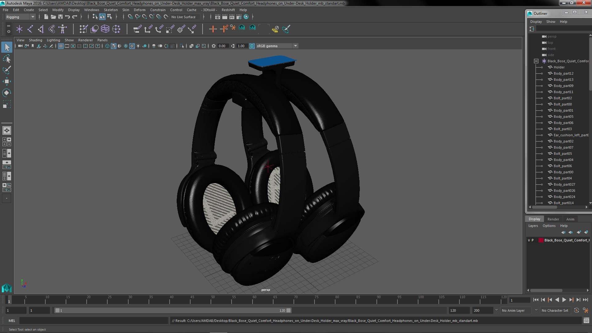Viewport: 592px width, 333px height.
Task: Switch to the Render layer tab
Action: (x=553, y=219)
